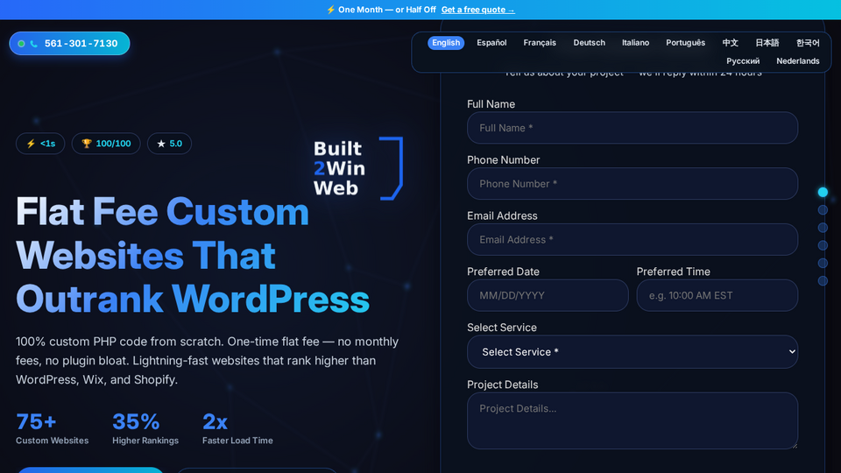Switch language to 日本語

pos(767,43)
